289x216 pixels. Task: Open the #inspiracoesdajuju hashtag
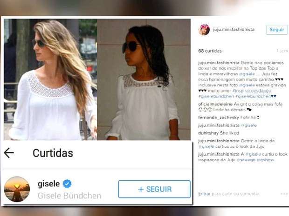pyautogui.click(x=252, y=91)
